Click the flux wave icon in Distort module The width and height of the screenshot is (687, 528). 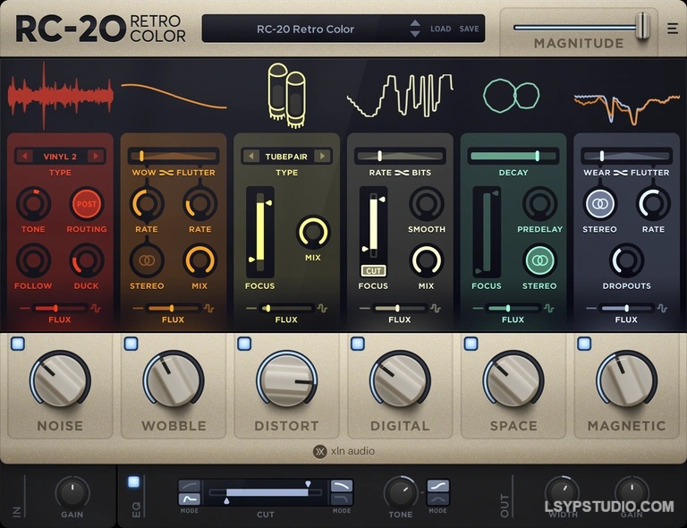click(322, 309)
